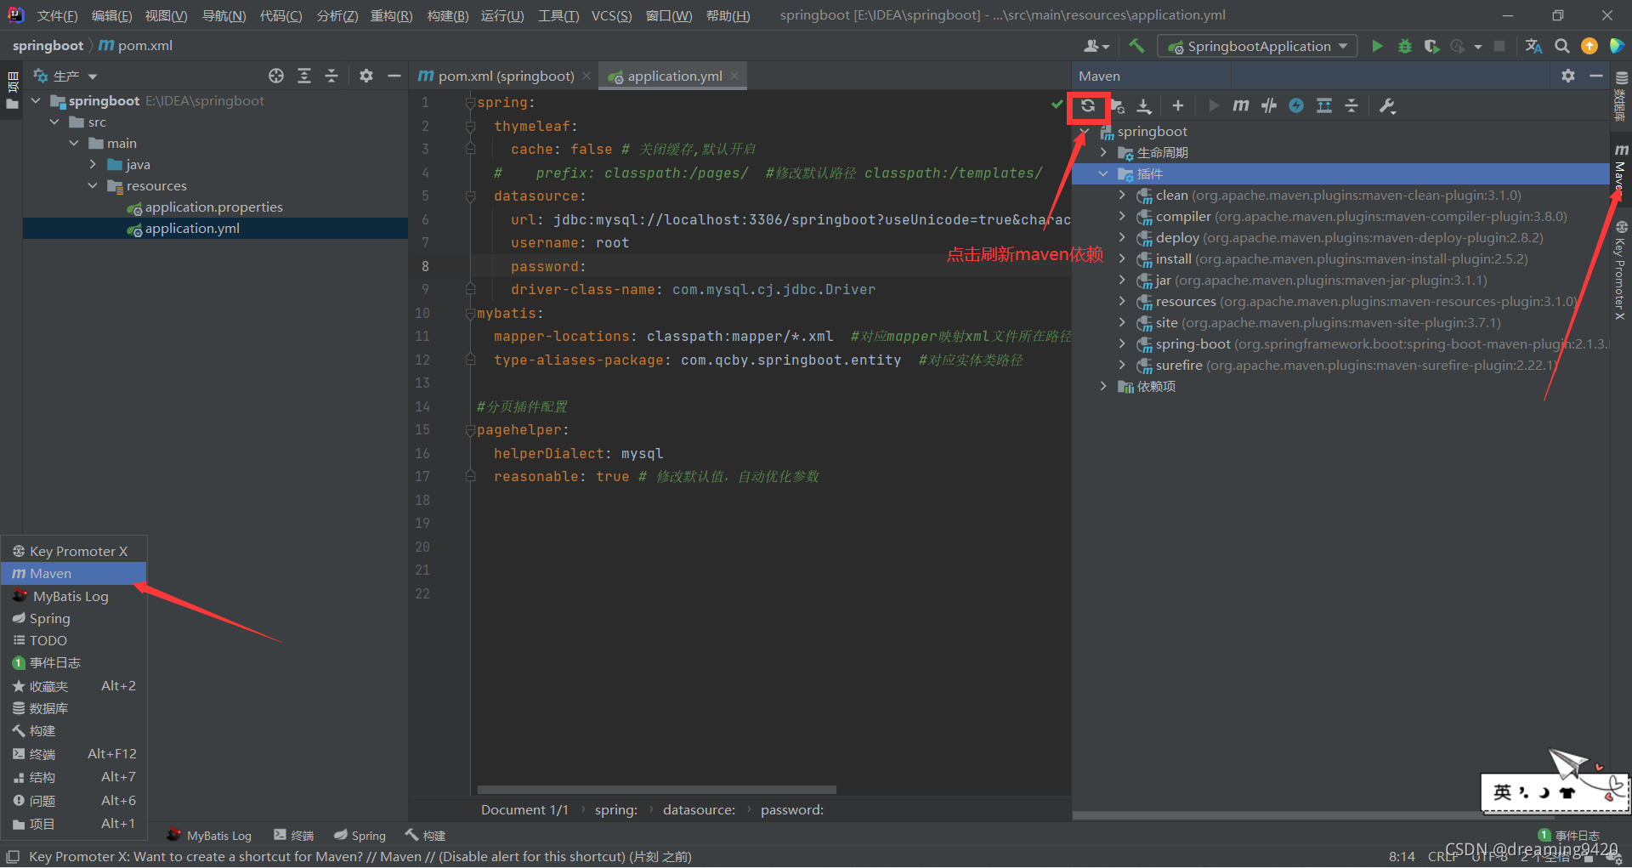Screen dimensions: 1632x868
Task: Expand all in Maven tool window
Action: pos(1324,105)
